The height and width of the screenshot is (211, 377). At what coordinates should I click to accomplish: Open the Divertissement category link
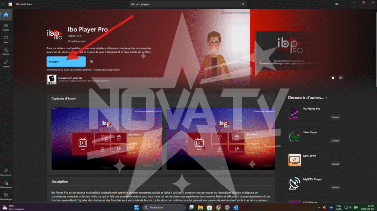pos(77,42)
